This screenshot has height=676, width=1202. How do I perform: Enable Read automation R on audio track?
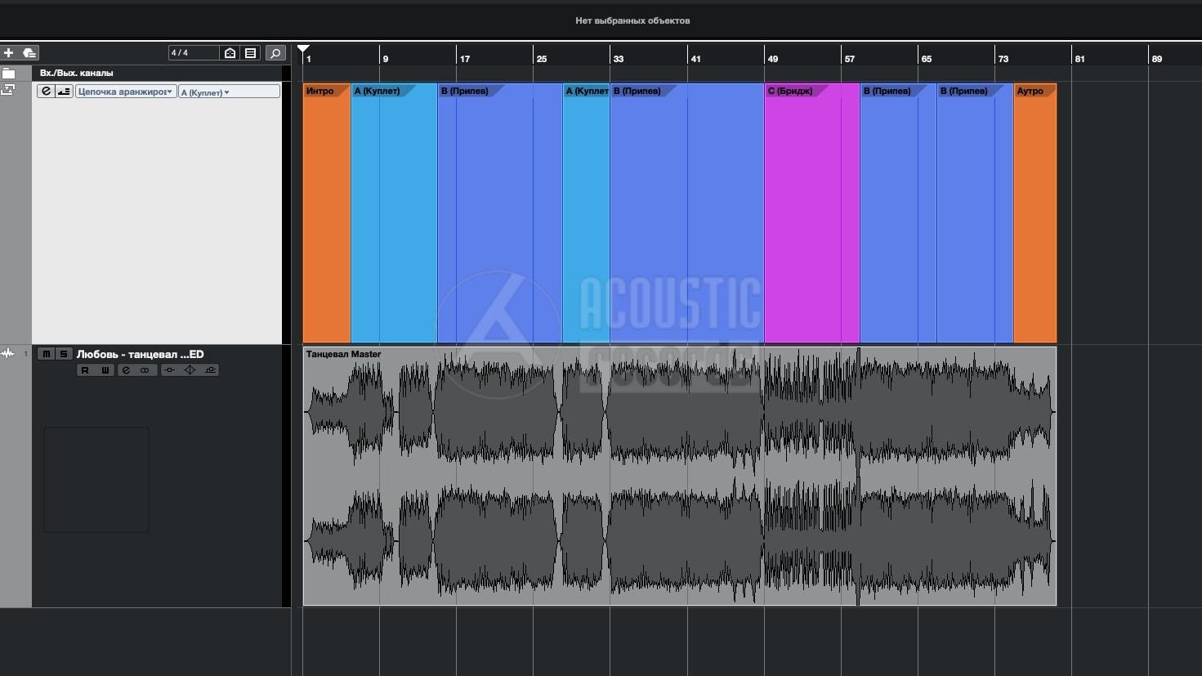click(x=84, y=370)
